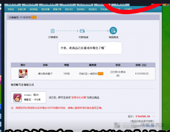This screenshot has height=132, width=170.
Task: Go to 我的物品 in navigation bar
Action: pyautogui.click(x=34, y=9)
